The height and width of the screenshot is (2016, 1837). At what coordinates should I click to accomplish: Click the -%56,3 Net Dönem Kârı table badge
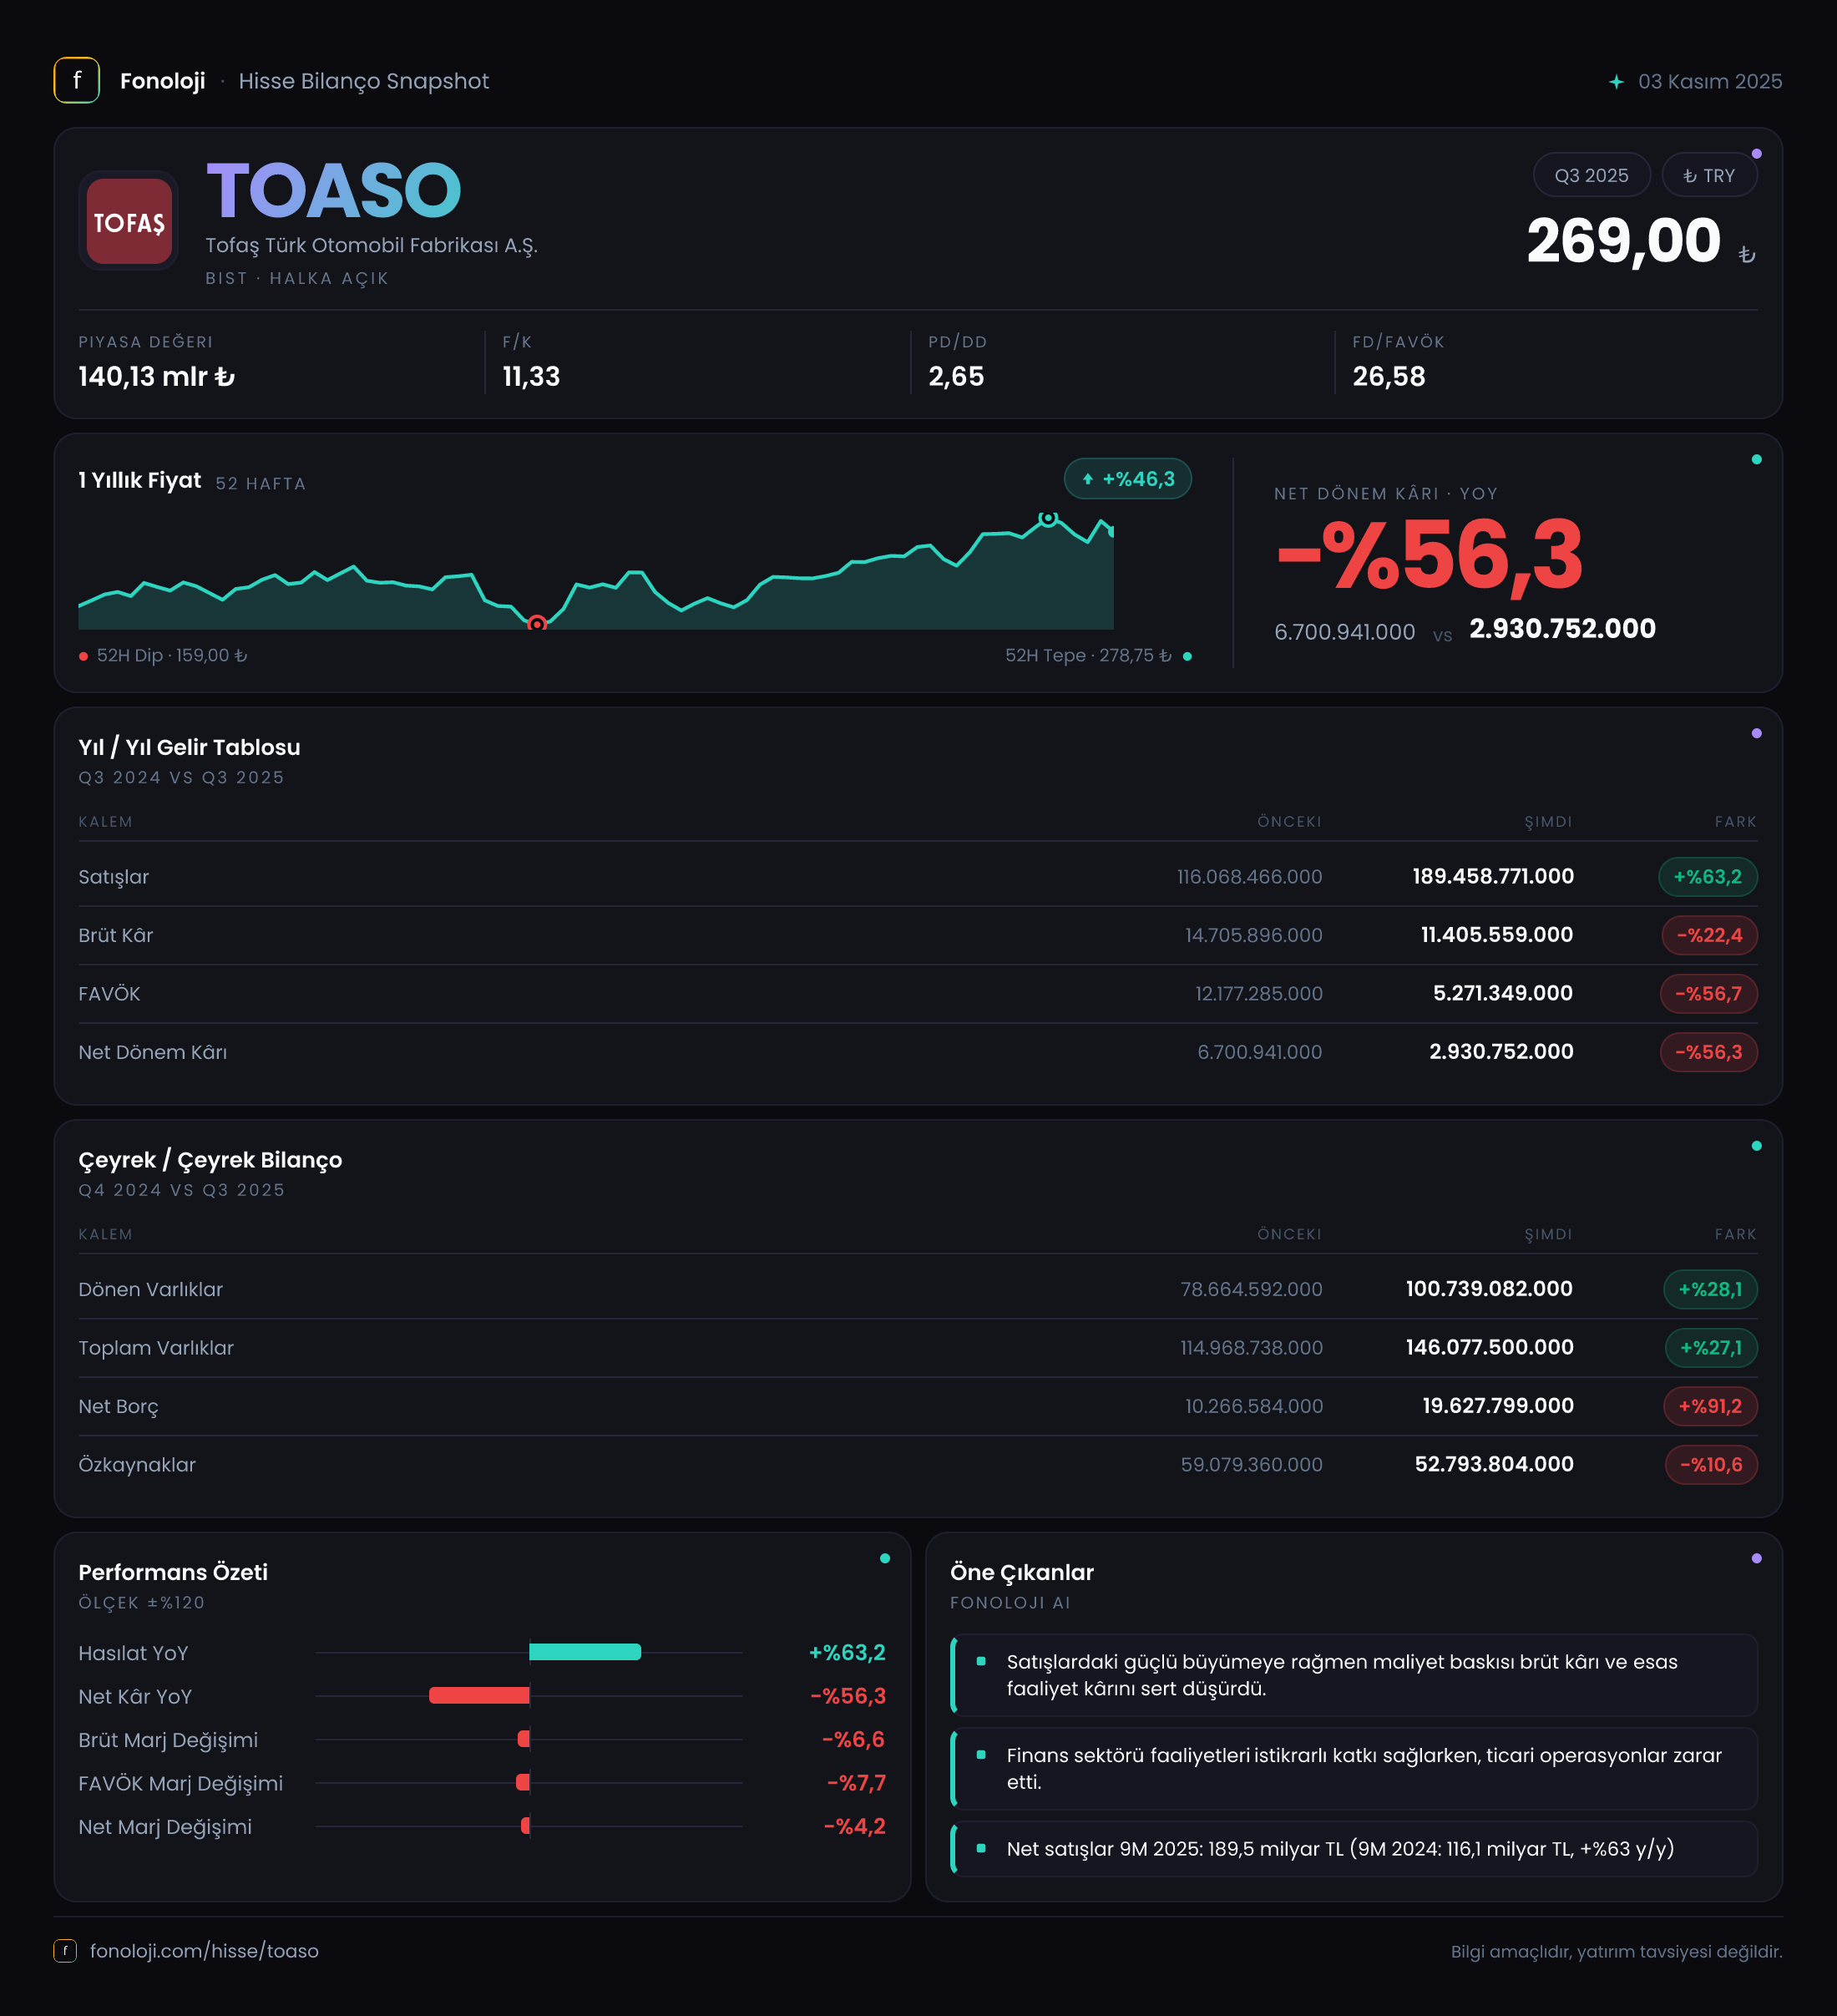coord(1709,1052)
